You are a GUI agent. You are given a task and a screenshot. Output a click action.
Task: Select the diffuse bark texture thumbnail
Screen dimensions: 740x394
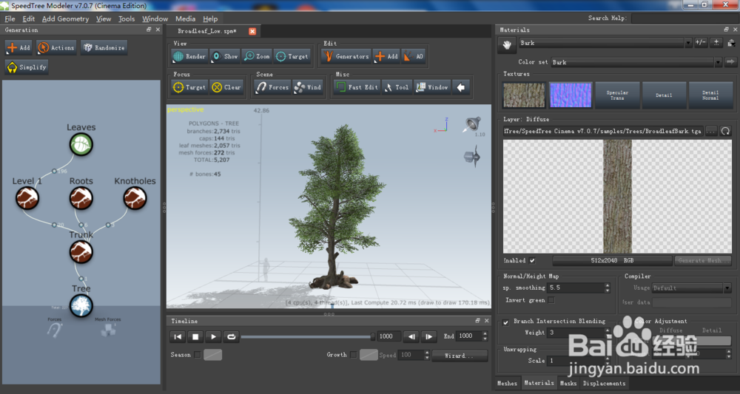[524, 95]
